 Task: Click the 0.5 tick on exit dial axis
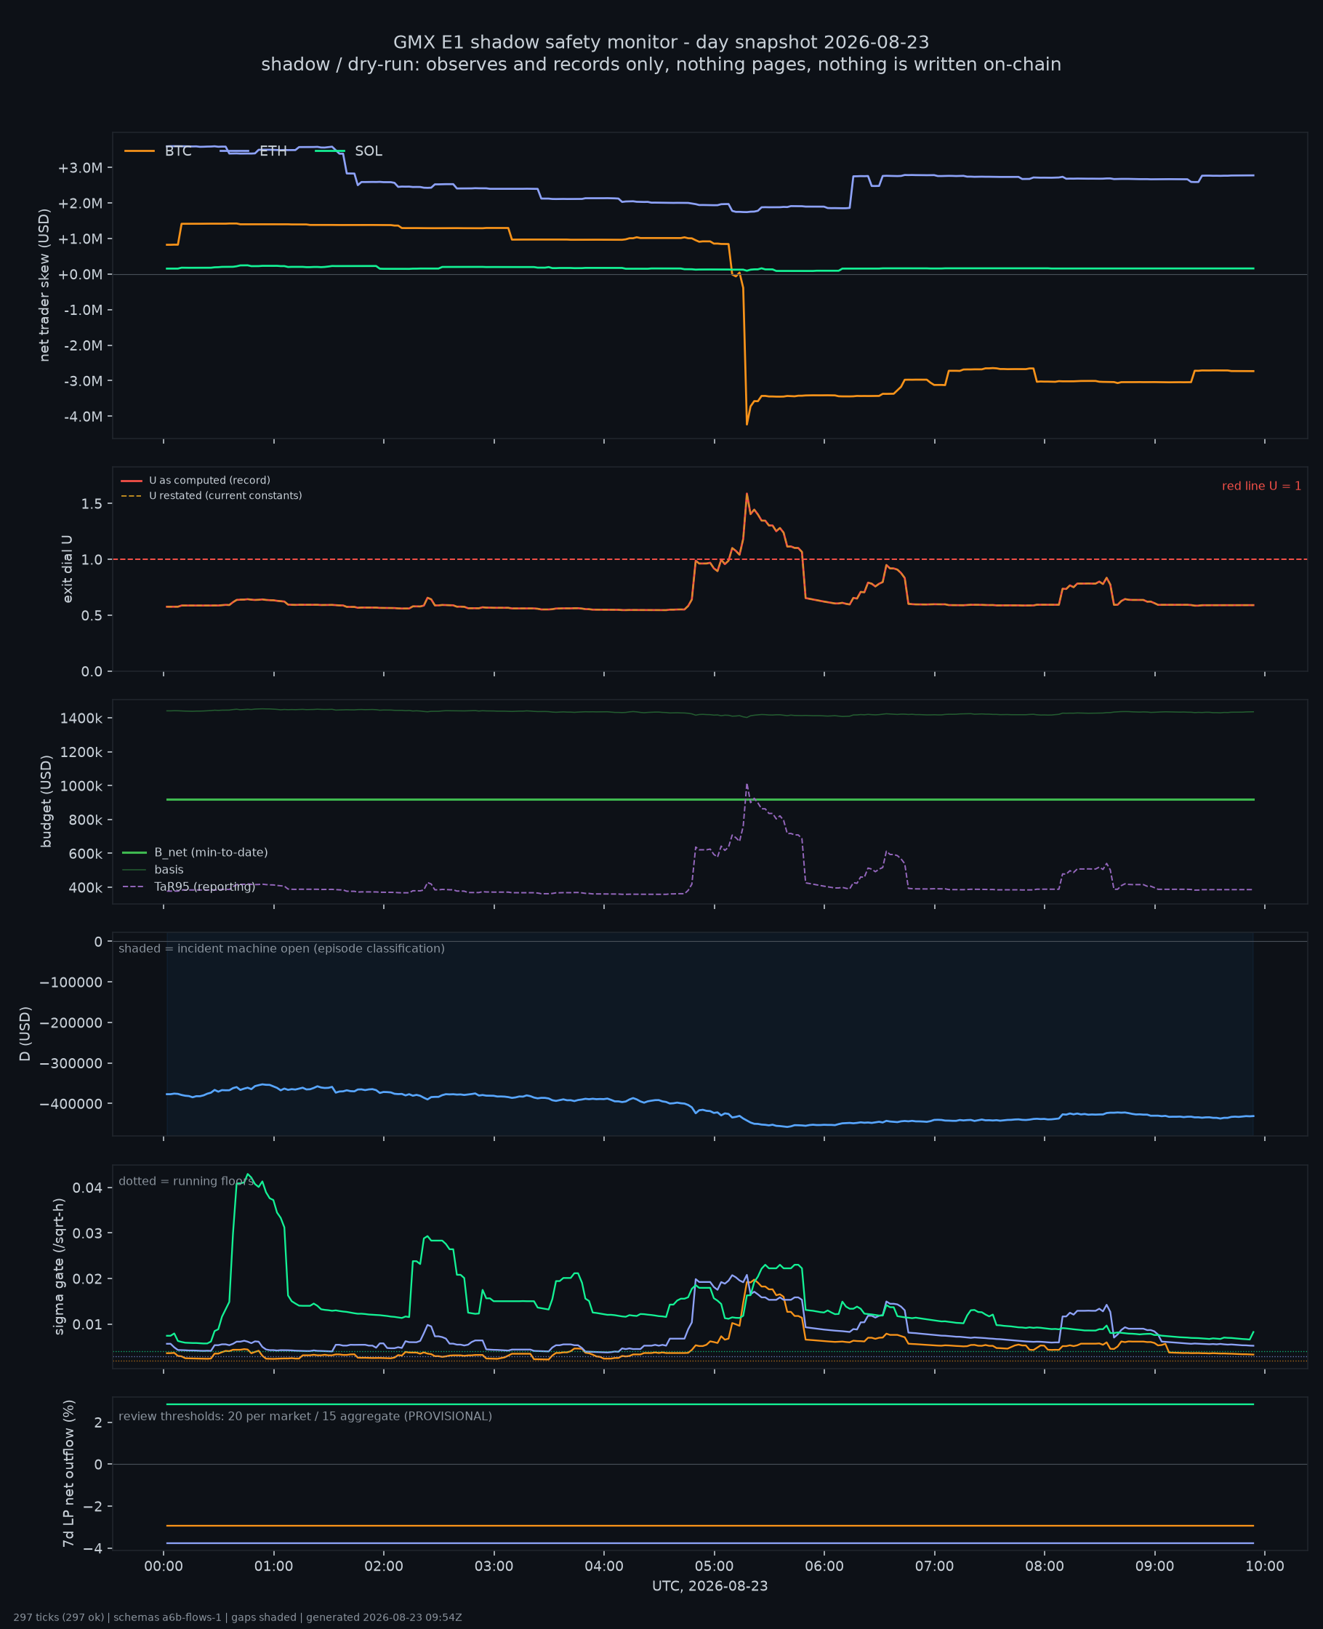coord(92,615)
